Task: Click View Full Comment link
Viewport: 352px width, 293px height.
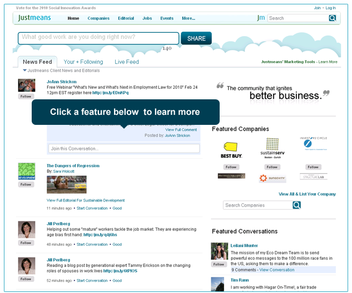Action: click(181, 130)
